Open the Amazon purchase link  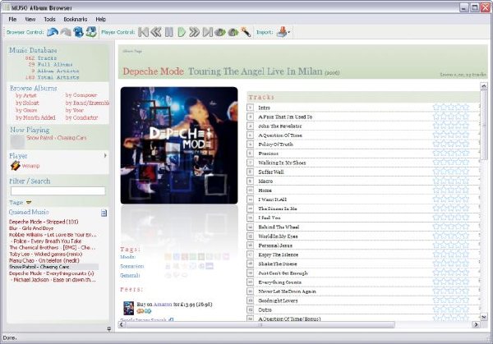tap(163, 304)
